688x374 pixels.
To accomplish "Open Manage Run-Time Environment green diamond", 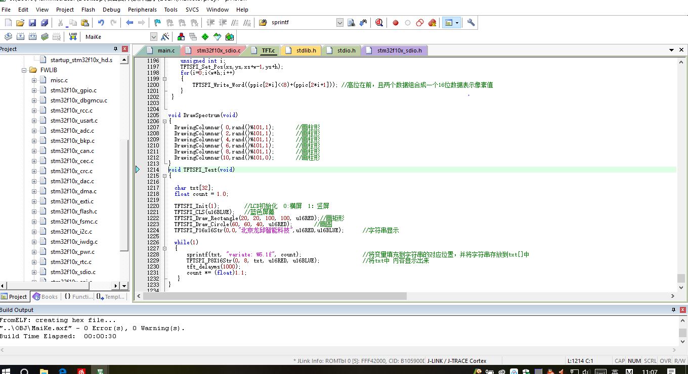I will coord(205,37).
